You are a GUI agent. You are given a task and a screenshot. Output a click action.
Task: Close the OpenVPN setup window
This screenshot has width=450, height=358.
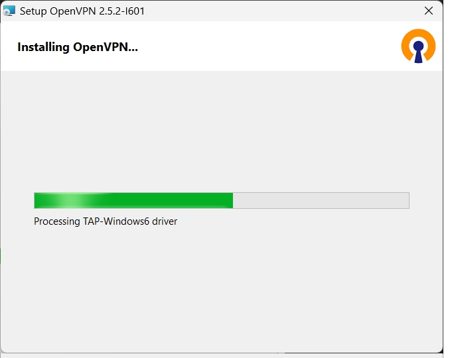429,11
